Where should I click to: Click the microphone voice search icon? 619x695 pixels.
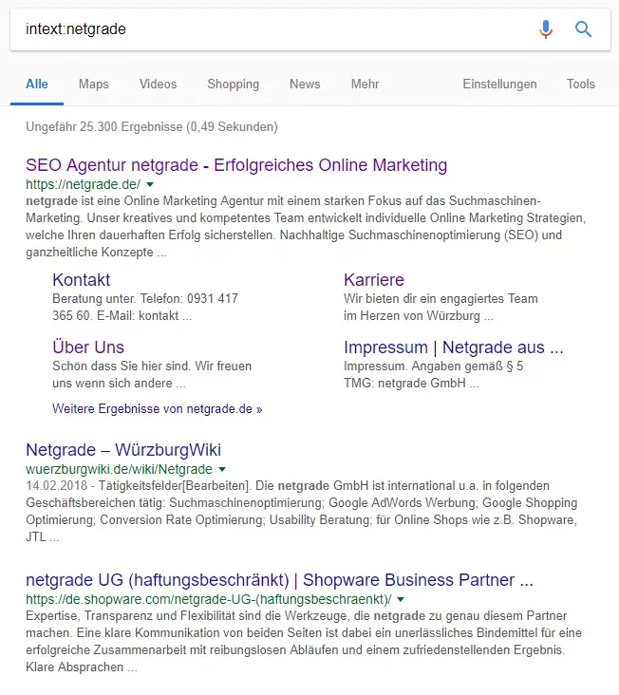(x=545, y=29)
